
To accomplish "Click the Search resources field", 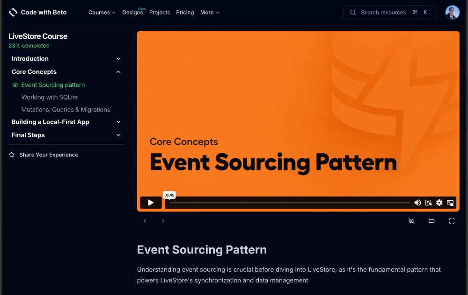I will coord(389,12).
